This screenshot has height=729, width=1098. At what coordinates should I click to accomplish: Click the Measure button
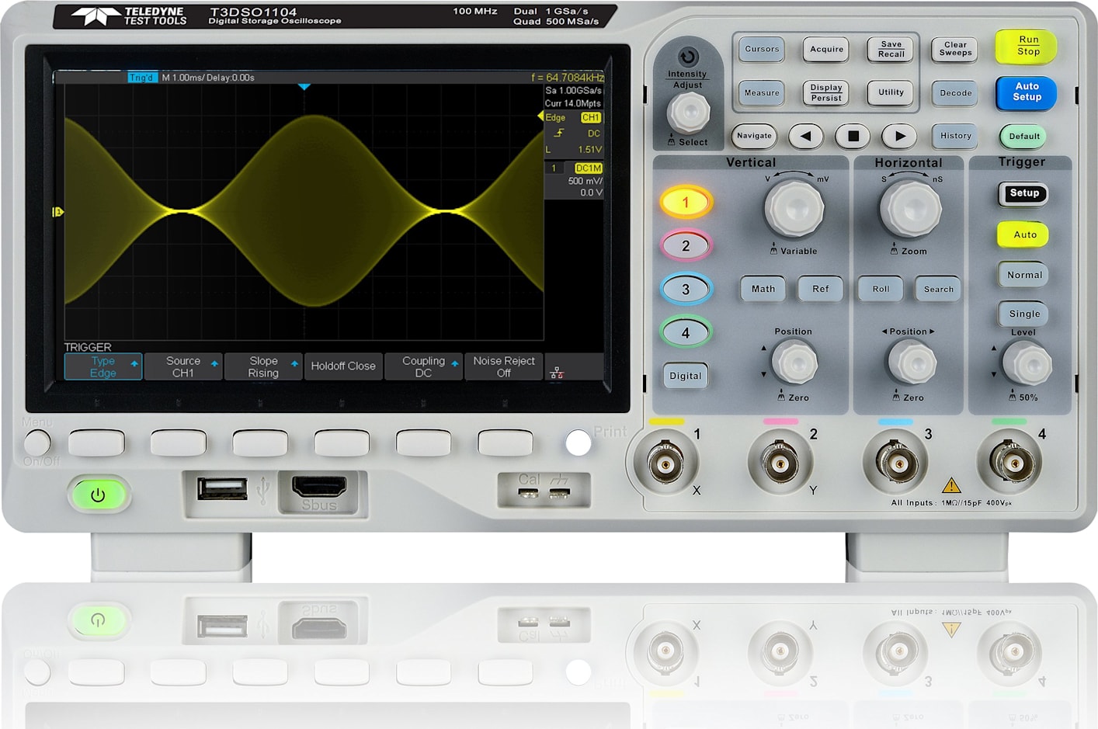click(762, 92)
